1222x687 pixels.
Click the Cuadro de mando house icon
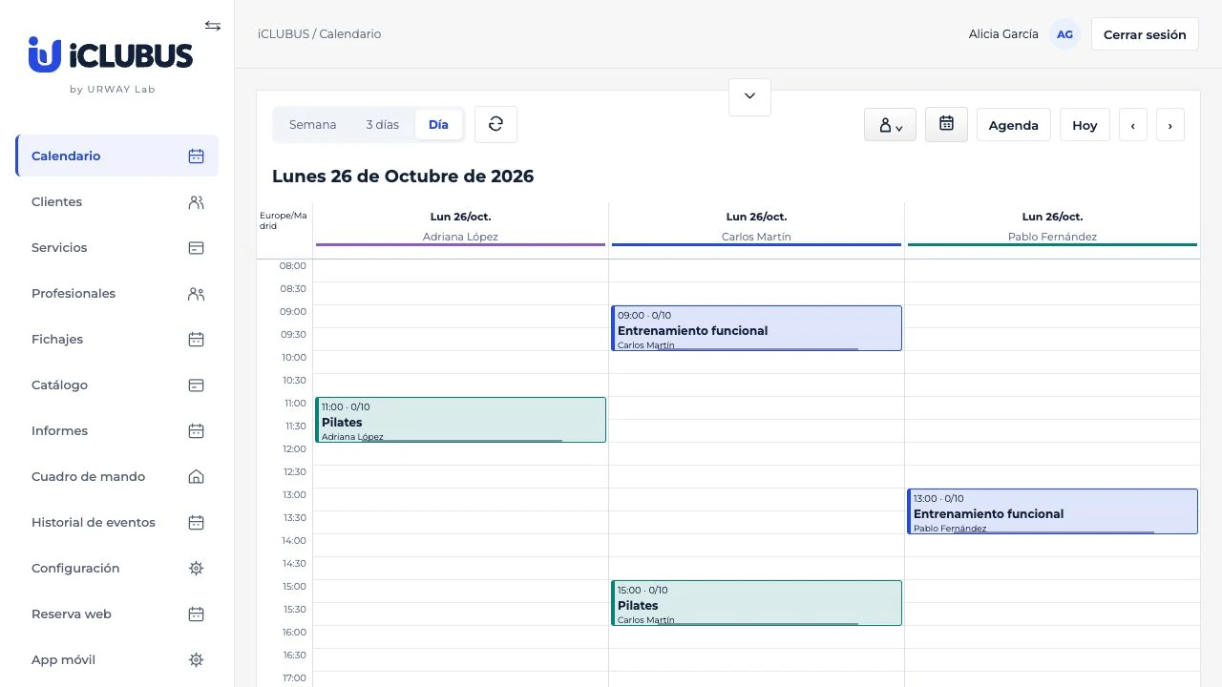pos(196,477)
